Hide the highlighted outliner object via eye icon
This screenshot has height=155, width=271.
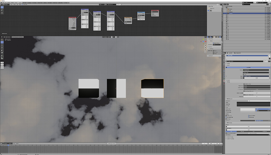pyautogui.click(x=267, y=13)
